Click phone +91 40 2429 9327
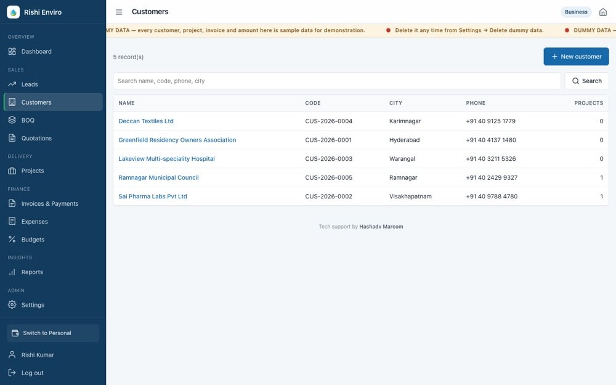Image resolution: width=616 pixels, height=385 pixels. tap(492, 177)
